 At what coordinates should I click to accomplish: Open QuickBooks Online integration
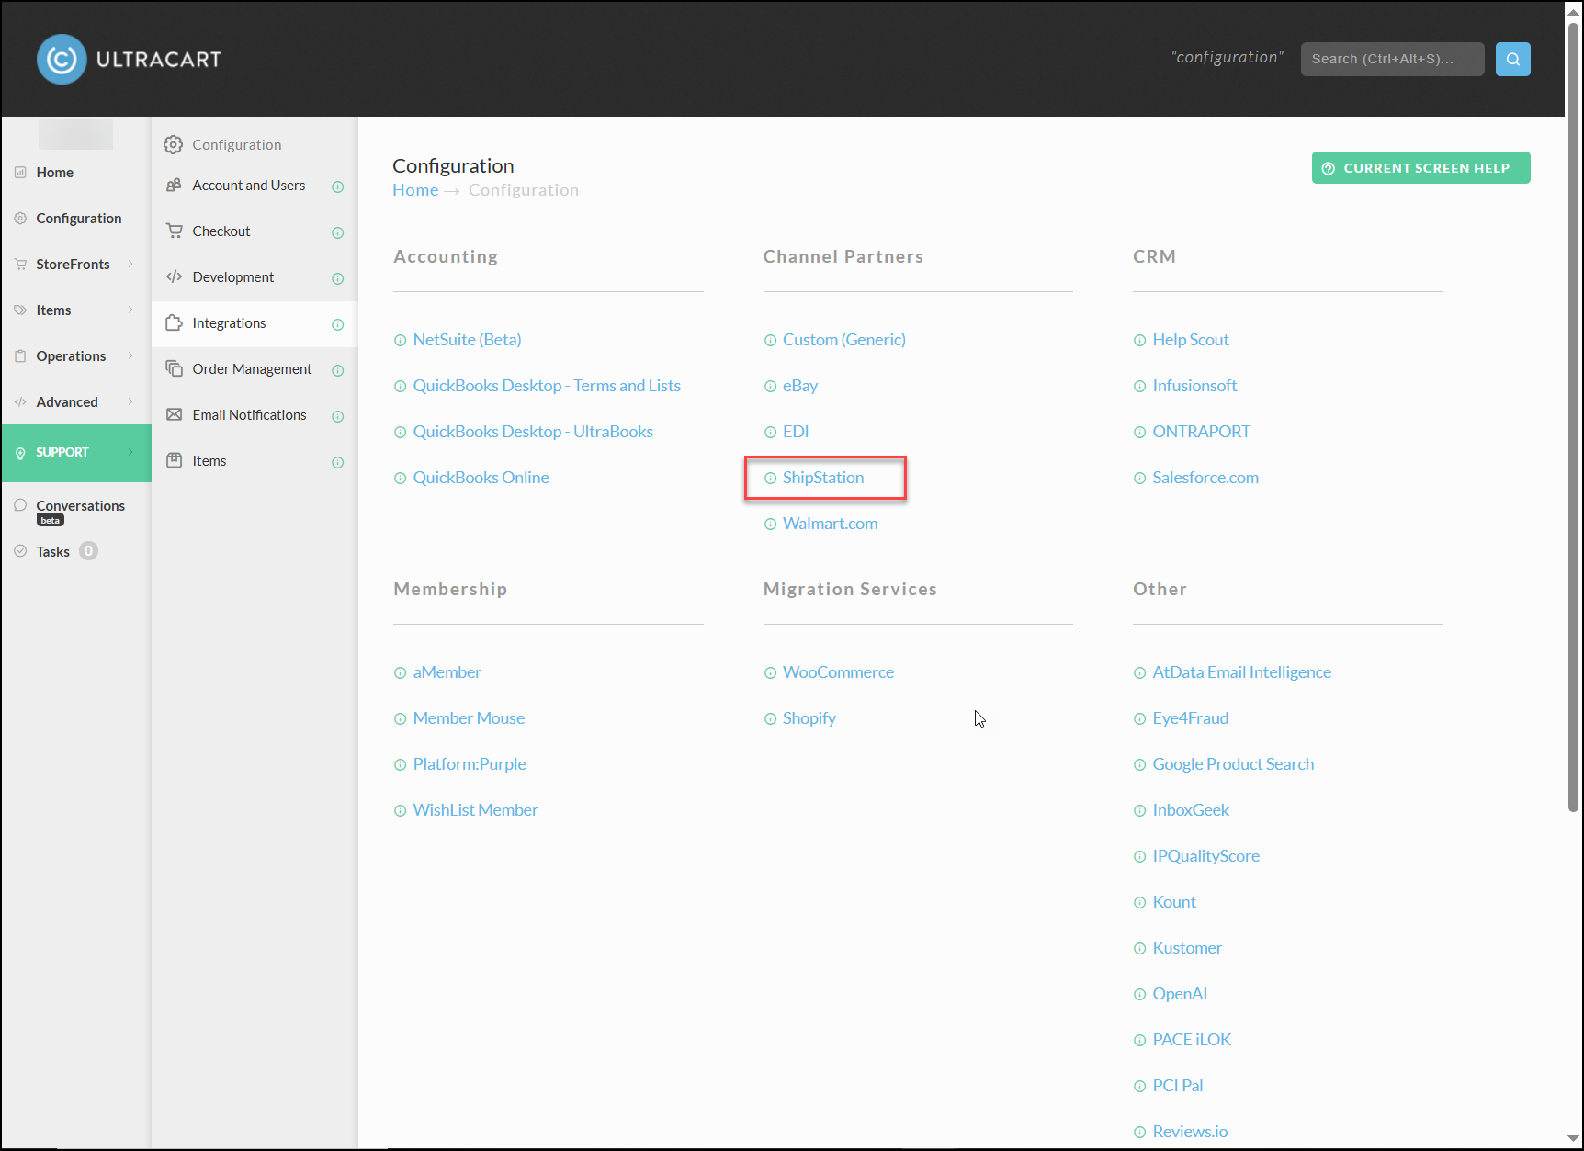point(481,478)
